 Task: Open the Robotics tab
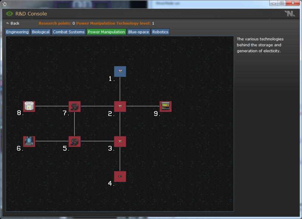160,32
